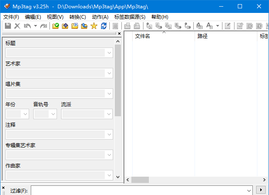269x195 pixels.
Task: Expand the 作曲家 combo box
Action: pyautogui.click(x=109, y=175)
